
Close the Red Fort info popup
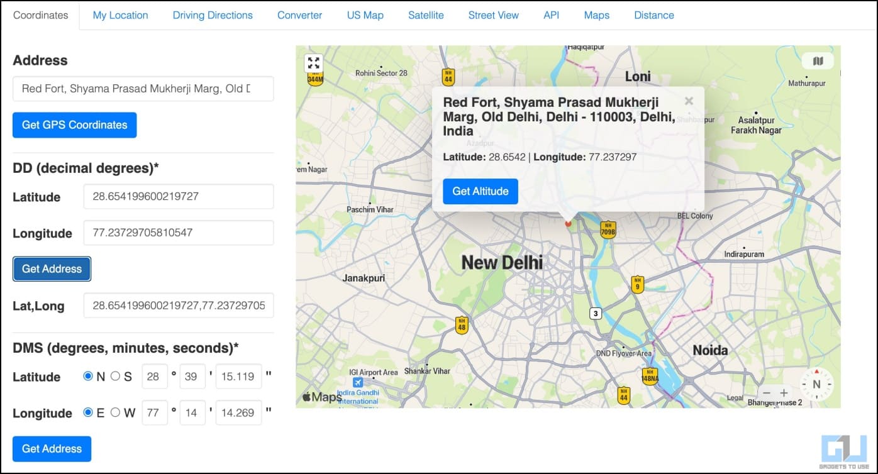coord(689,101)
